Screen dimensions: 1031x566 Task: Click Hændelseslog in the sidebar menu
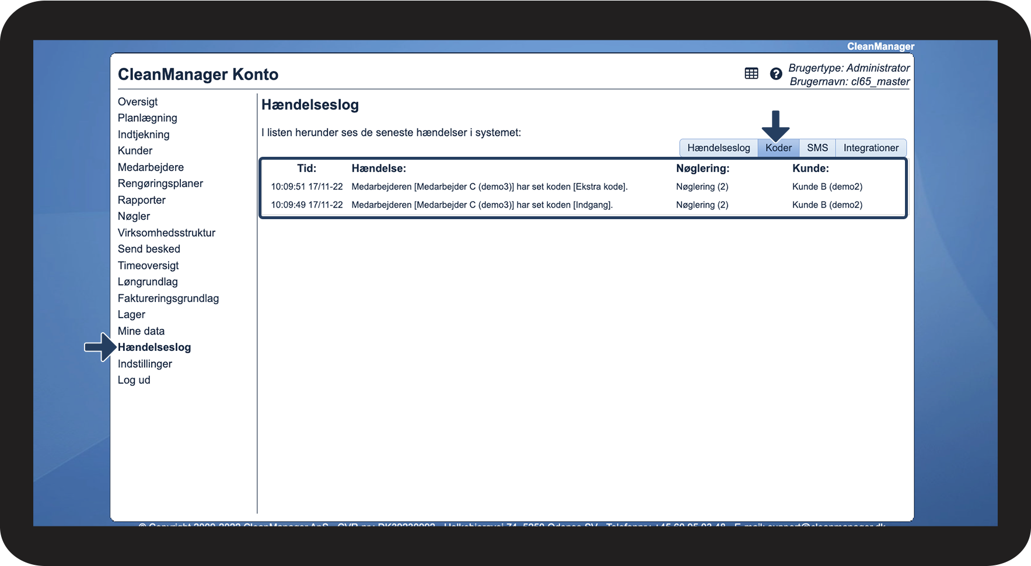(154, 347)
